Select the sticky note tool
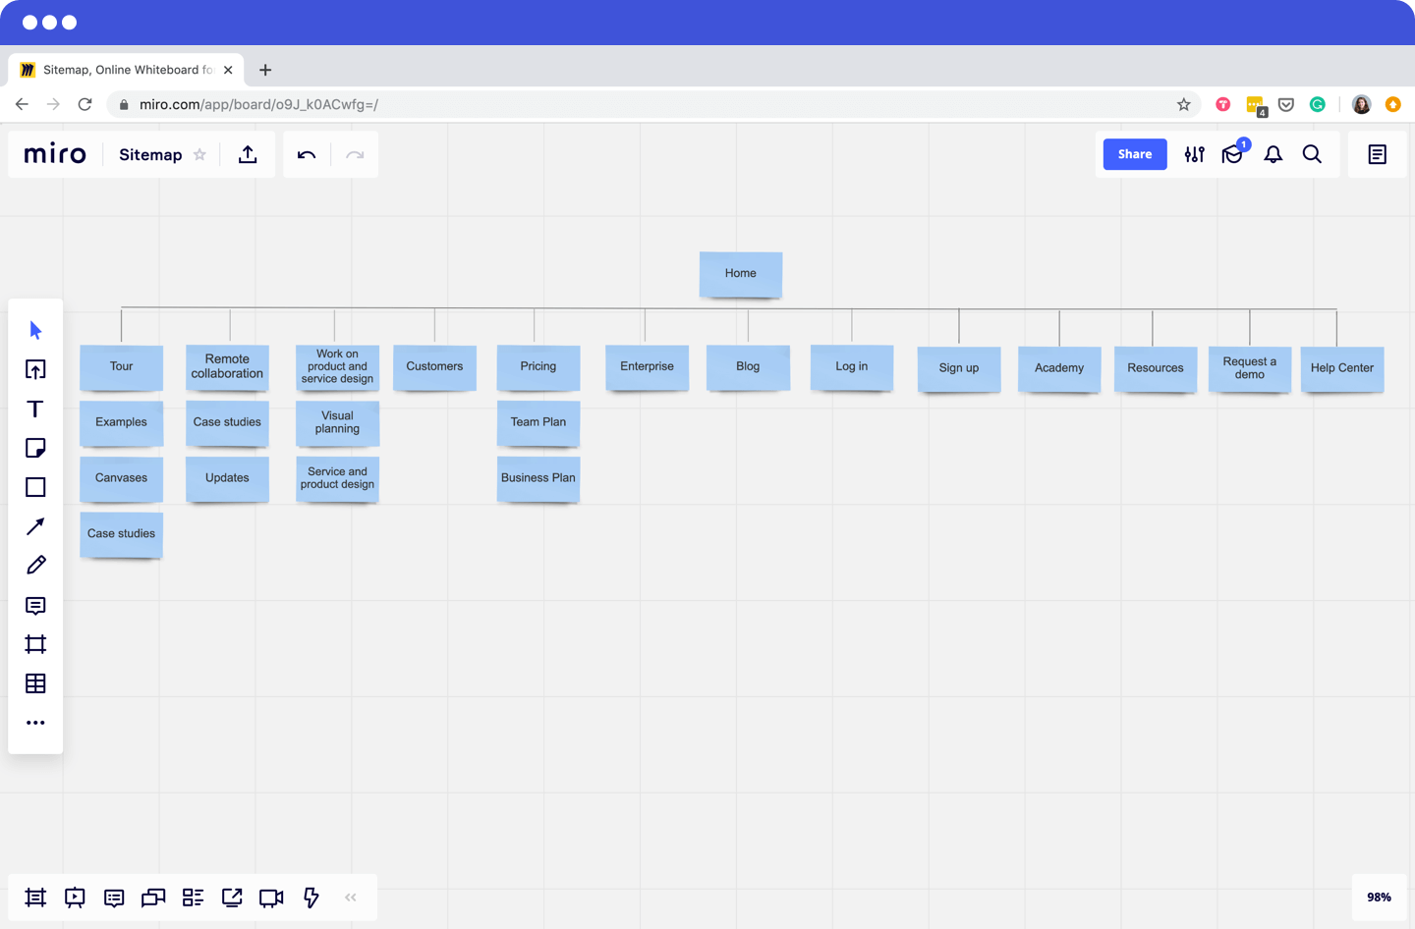This screenshot has width=1415, height=929. 35,448
